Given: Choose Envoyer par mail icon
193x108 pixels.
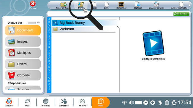Looking at the screenshot, I should tap(156, 4).
